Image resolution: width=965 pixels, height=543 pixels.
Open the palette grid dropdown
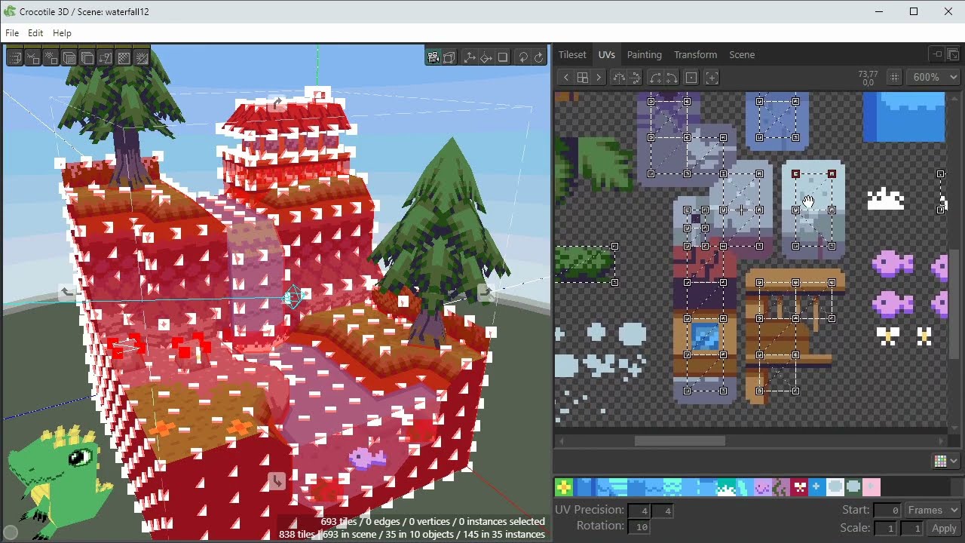coord(945,461)
